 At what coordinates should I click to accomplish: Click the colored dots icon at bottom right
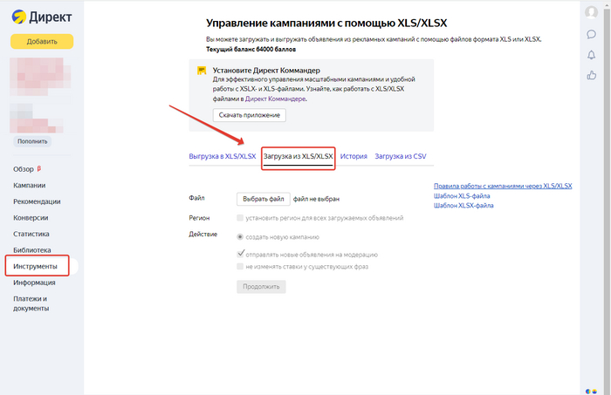[x=591, y=392]
